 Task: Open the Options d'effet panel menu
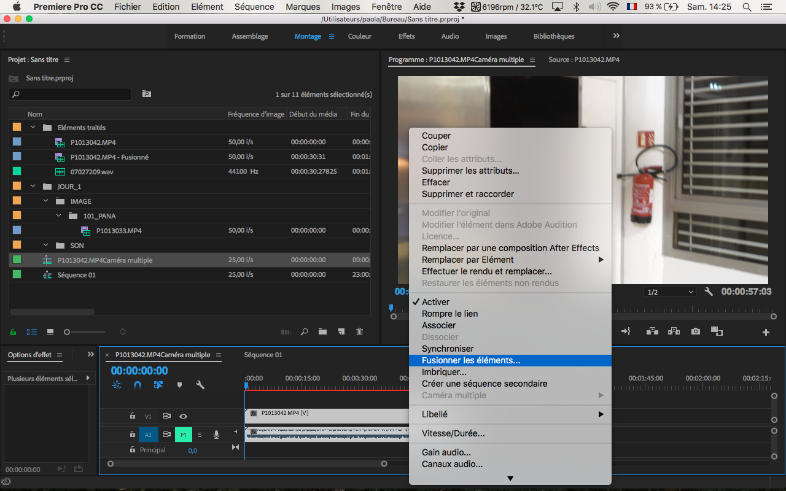(60, 355)
